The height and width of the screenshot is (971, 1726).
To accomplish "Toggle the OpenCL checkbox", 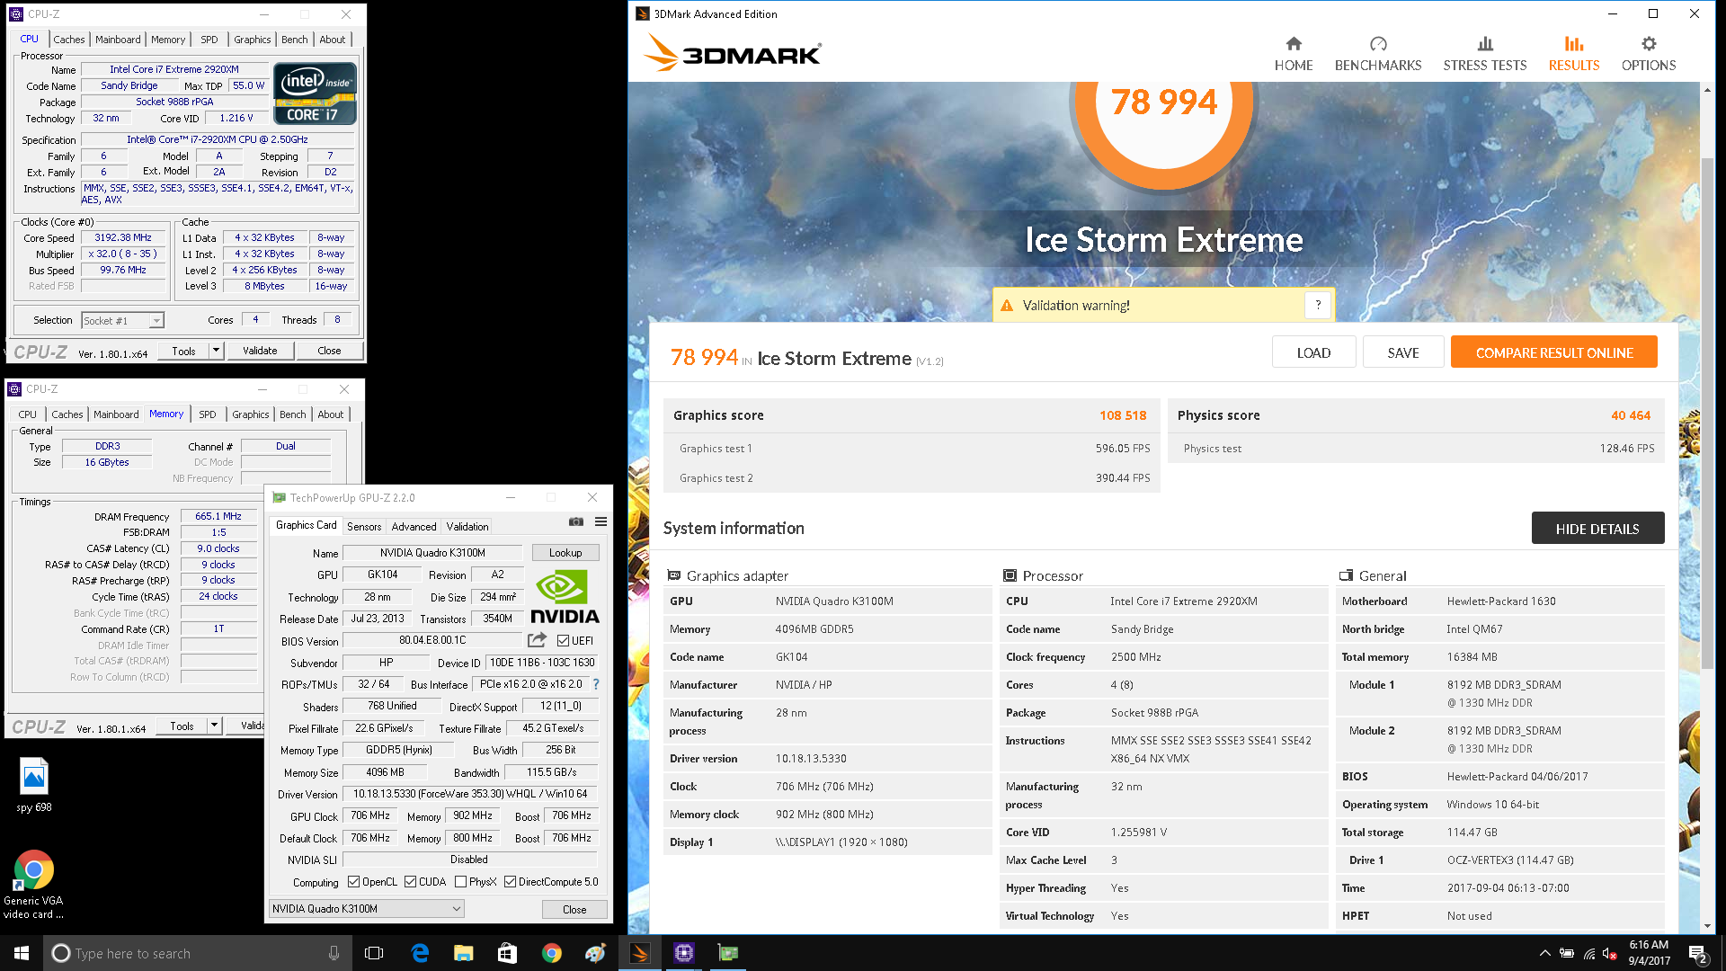I will (353, 881).
